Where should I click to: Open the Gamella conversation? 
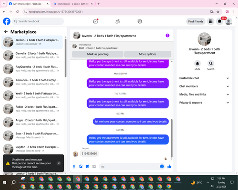point(32,56)
